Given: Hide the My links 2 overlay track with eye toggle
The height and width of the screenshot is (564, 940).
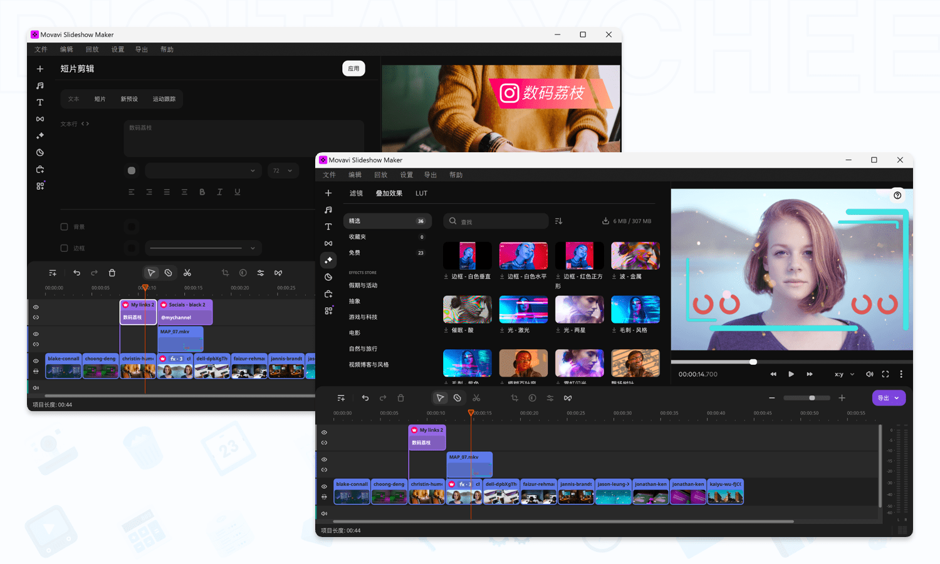Looking at the screenshot, I should point(324,432).
